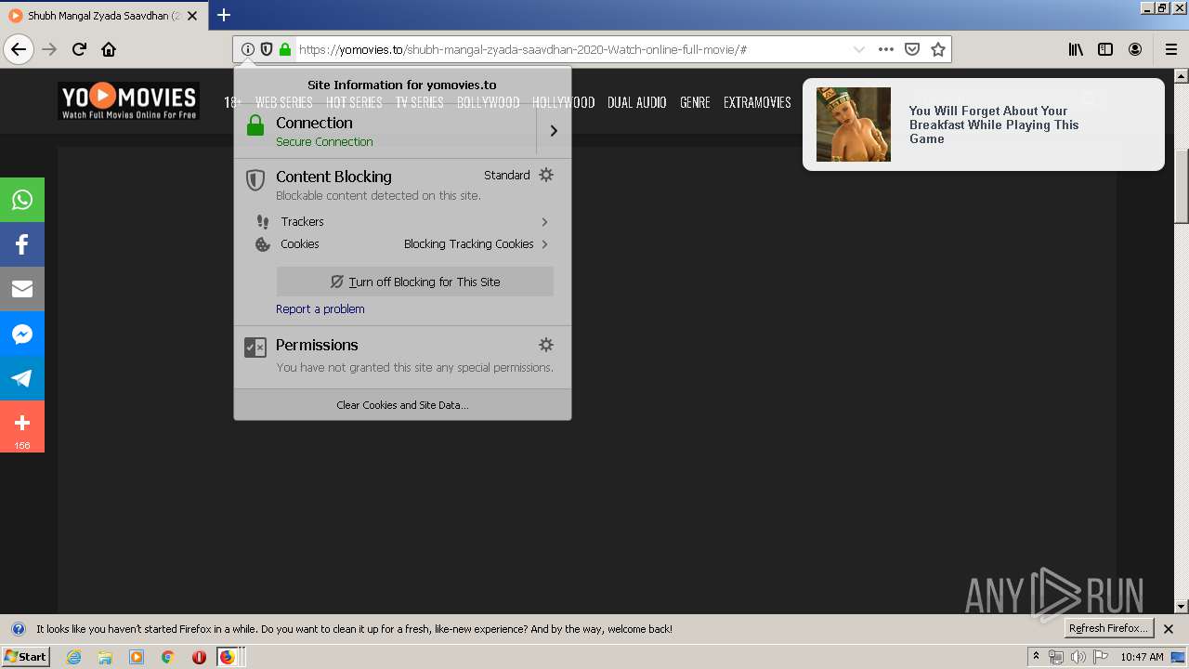Open the Firefox hamburger menu
The image size is (1189, 669).
(1171, 49)
